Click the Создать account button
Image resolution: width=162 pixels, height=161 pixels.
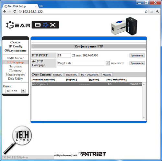pyautogui.click(x=57, y=75)
